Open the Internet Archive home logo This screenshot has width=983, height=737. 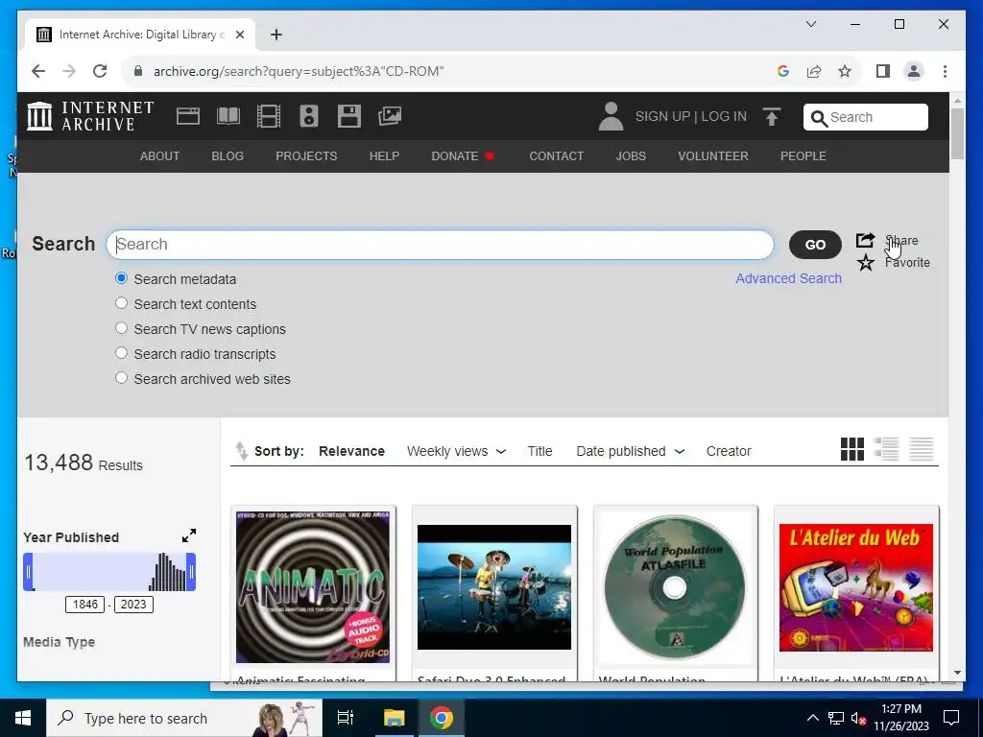point(90,116)
